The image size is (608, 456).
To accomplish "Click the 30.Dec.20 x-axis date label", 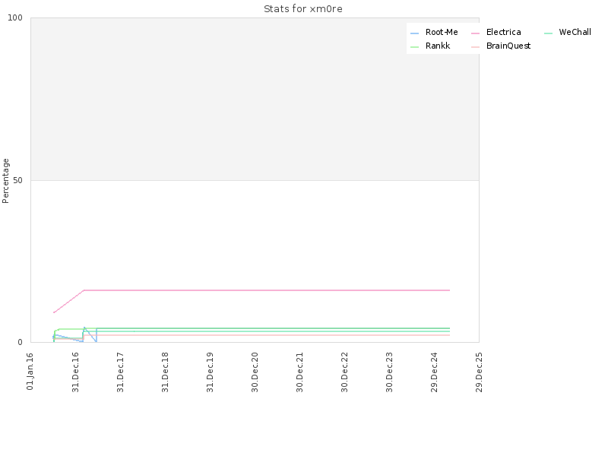I will coord(255,372).
